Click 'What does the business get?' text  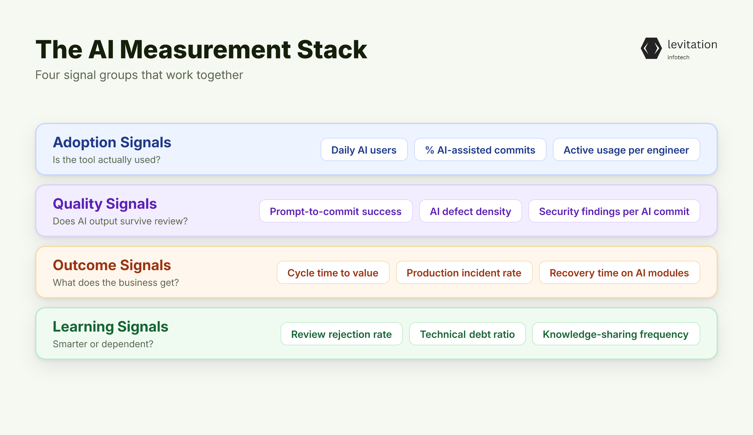[x=116, y=283]
